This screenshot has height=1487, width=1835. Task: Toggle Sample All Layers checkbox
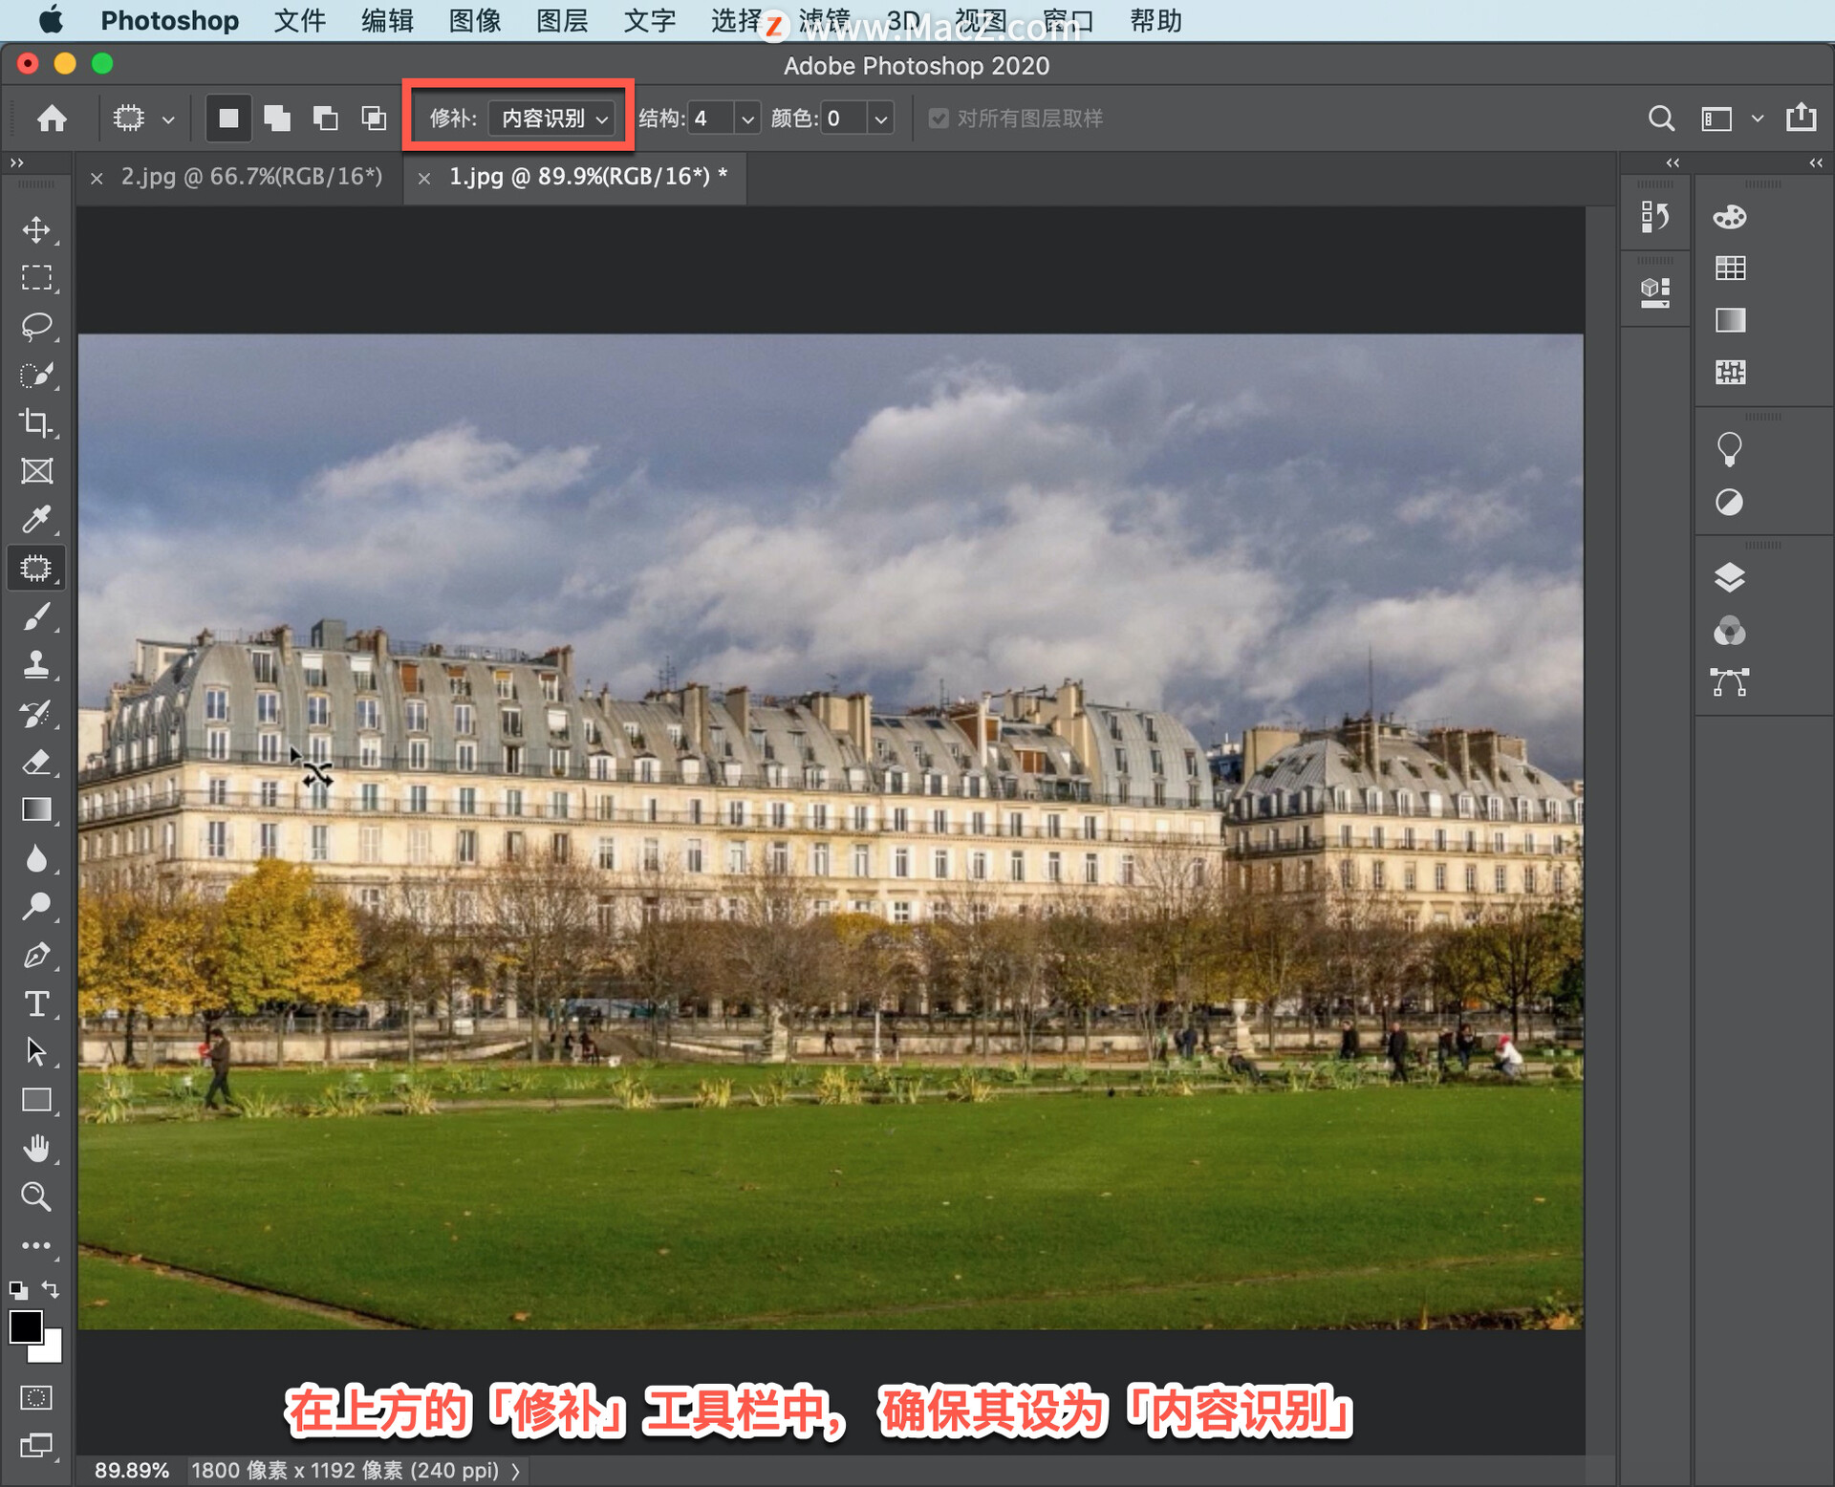(x=939, y=119)
